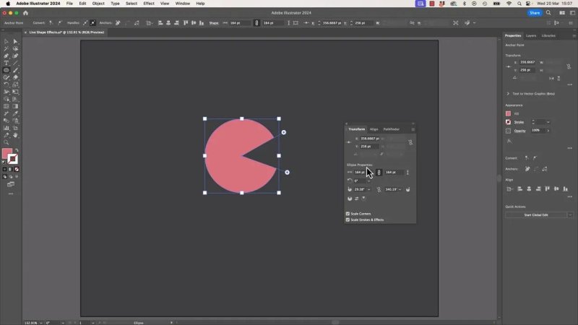
Task: Click constrain pie angles link icon
Action: pos(379,189)
